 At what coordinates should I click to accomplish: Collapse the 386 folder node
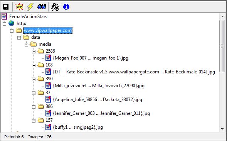pyautogui.click(x=34, y=107)
